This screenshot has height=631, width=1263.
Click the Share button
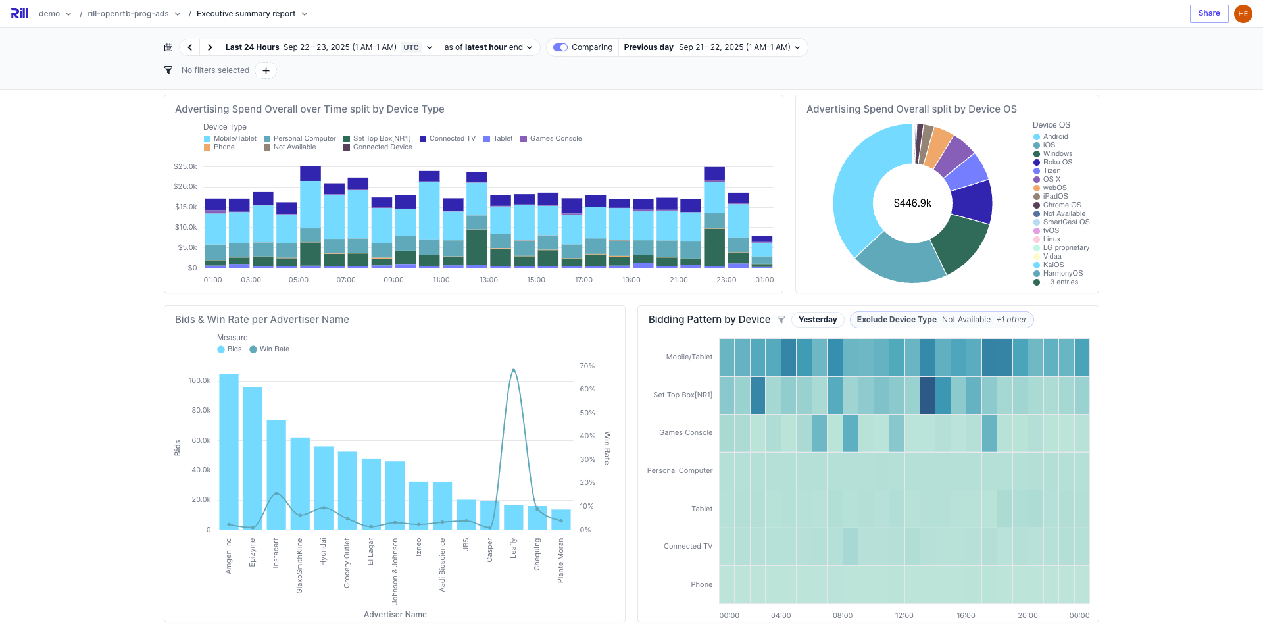pyautogui.click(x=1208, y=13)
